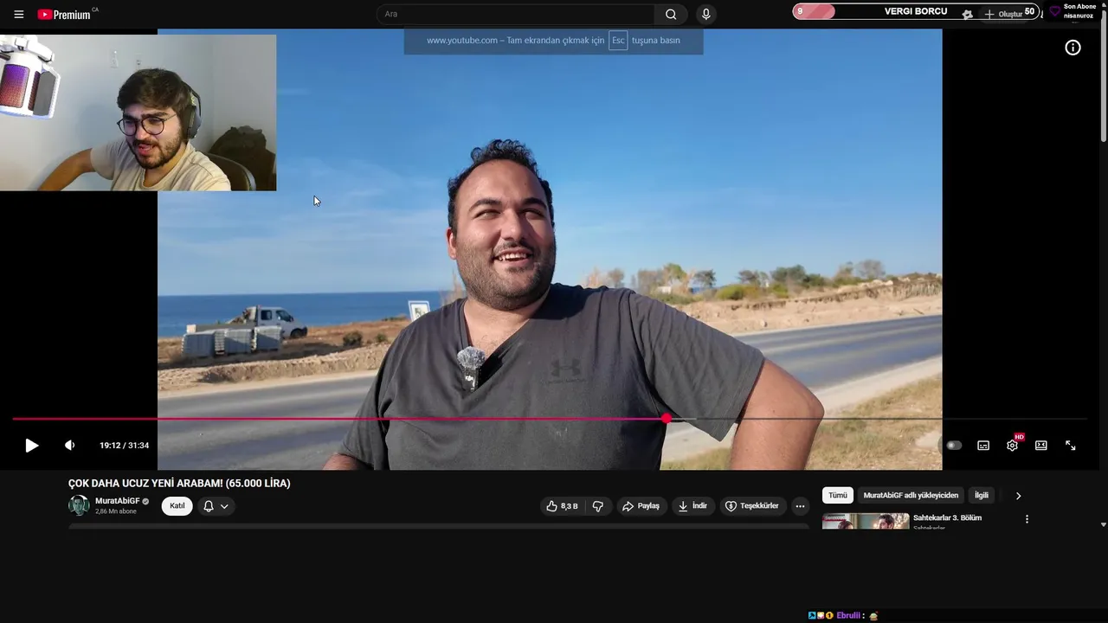Like the video with thumbs up

point(561,506)
